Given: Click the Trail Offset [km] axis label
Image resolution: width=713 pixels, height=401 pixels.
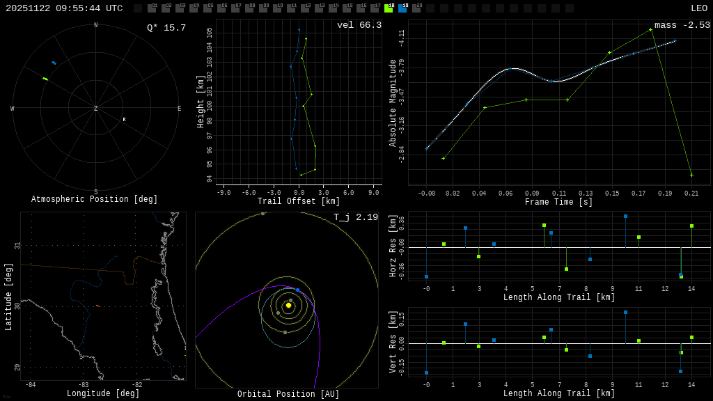Looking at the screenshot, I should [x=298, y=201].
